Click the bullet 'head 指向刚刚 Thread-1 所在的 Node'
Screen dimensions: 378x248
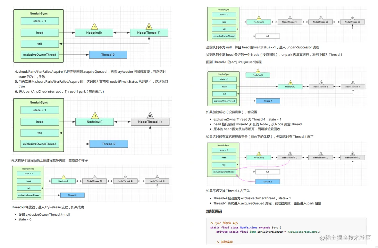[x=257, y=124]
